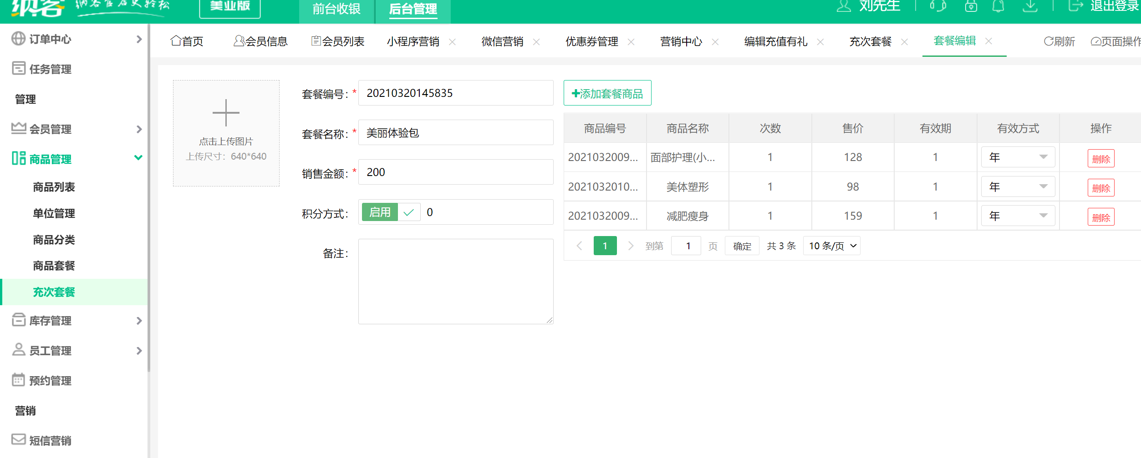Toggle the 启用 points switch
Image resolution: width=1141 pixels, height=458 pixels.
(x=391, y=212)
